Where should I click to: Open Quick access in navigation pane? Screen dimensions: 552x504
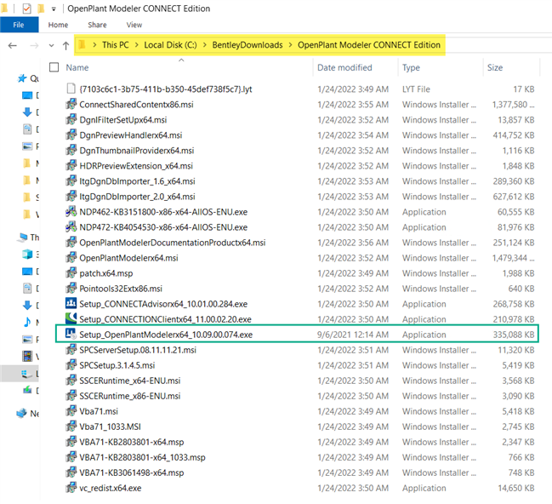click(x=28, y=78)
